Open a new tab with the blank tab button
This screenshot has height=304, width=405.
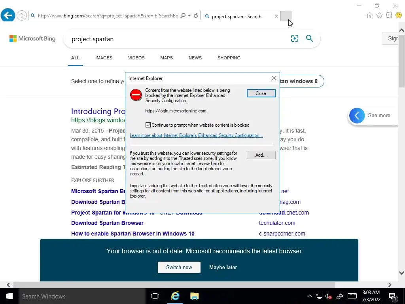tap(286, 16)
